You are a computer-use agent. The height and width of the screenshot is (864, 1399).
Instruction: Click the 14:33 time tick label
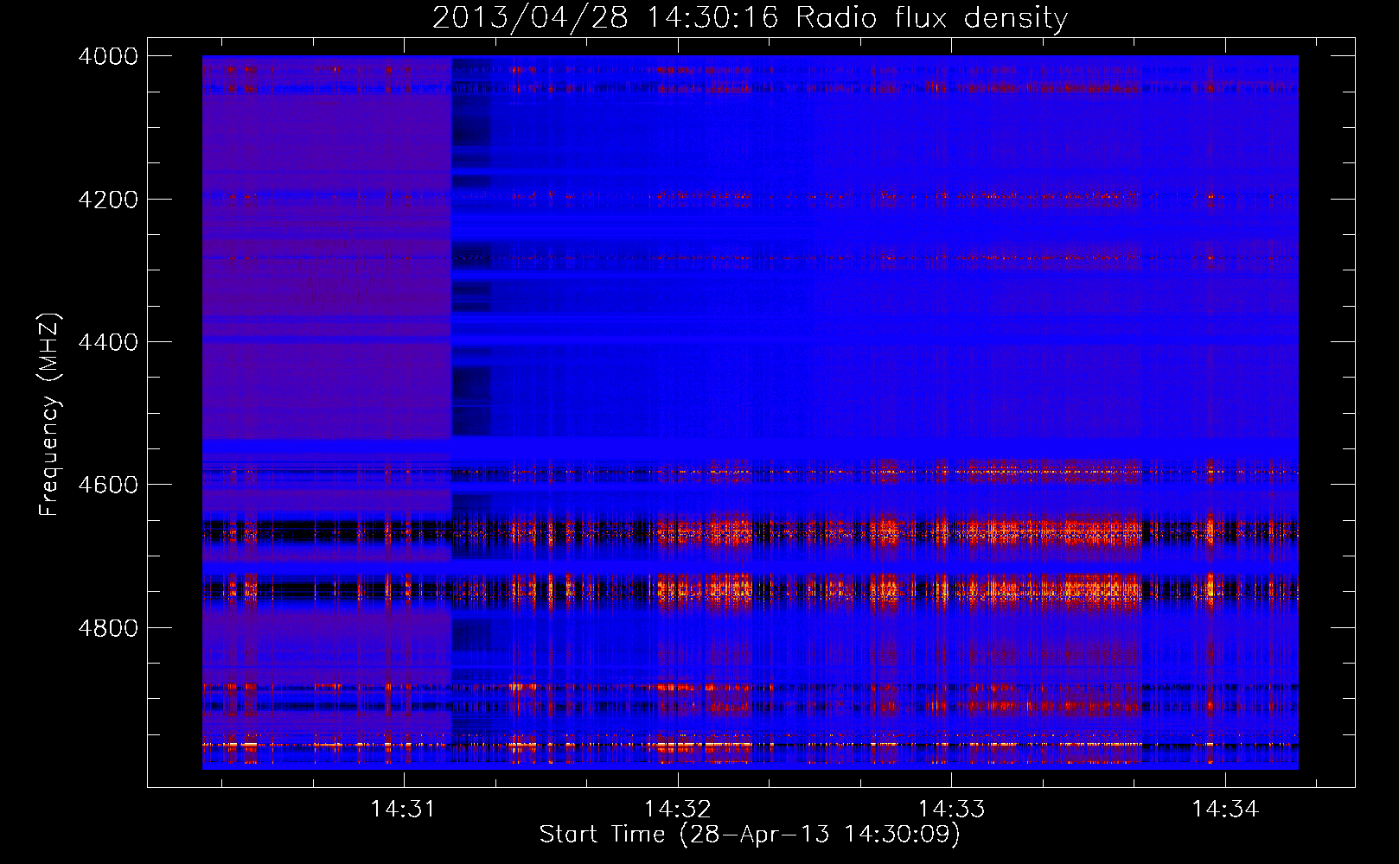951,810
